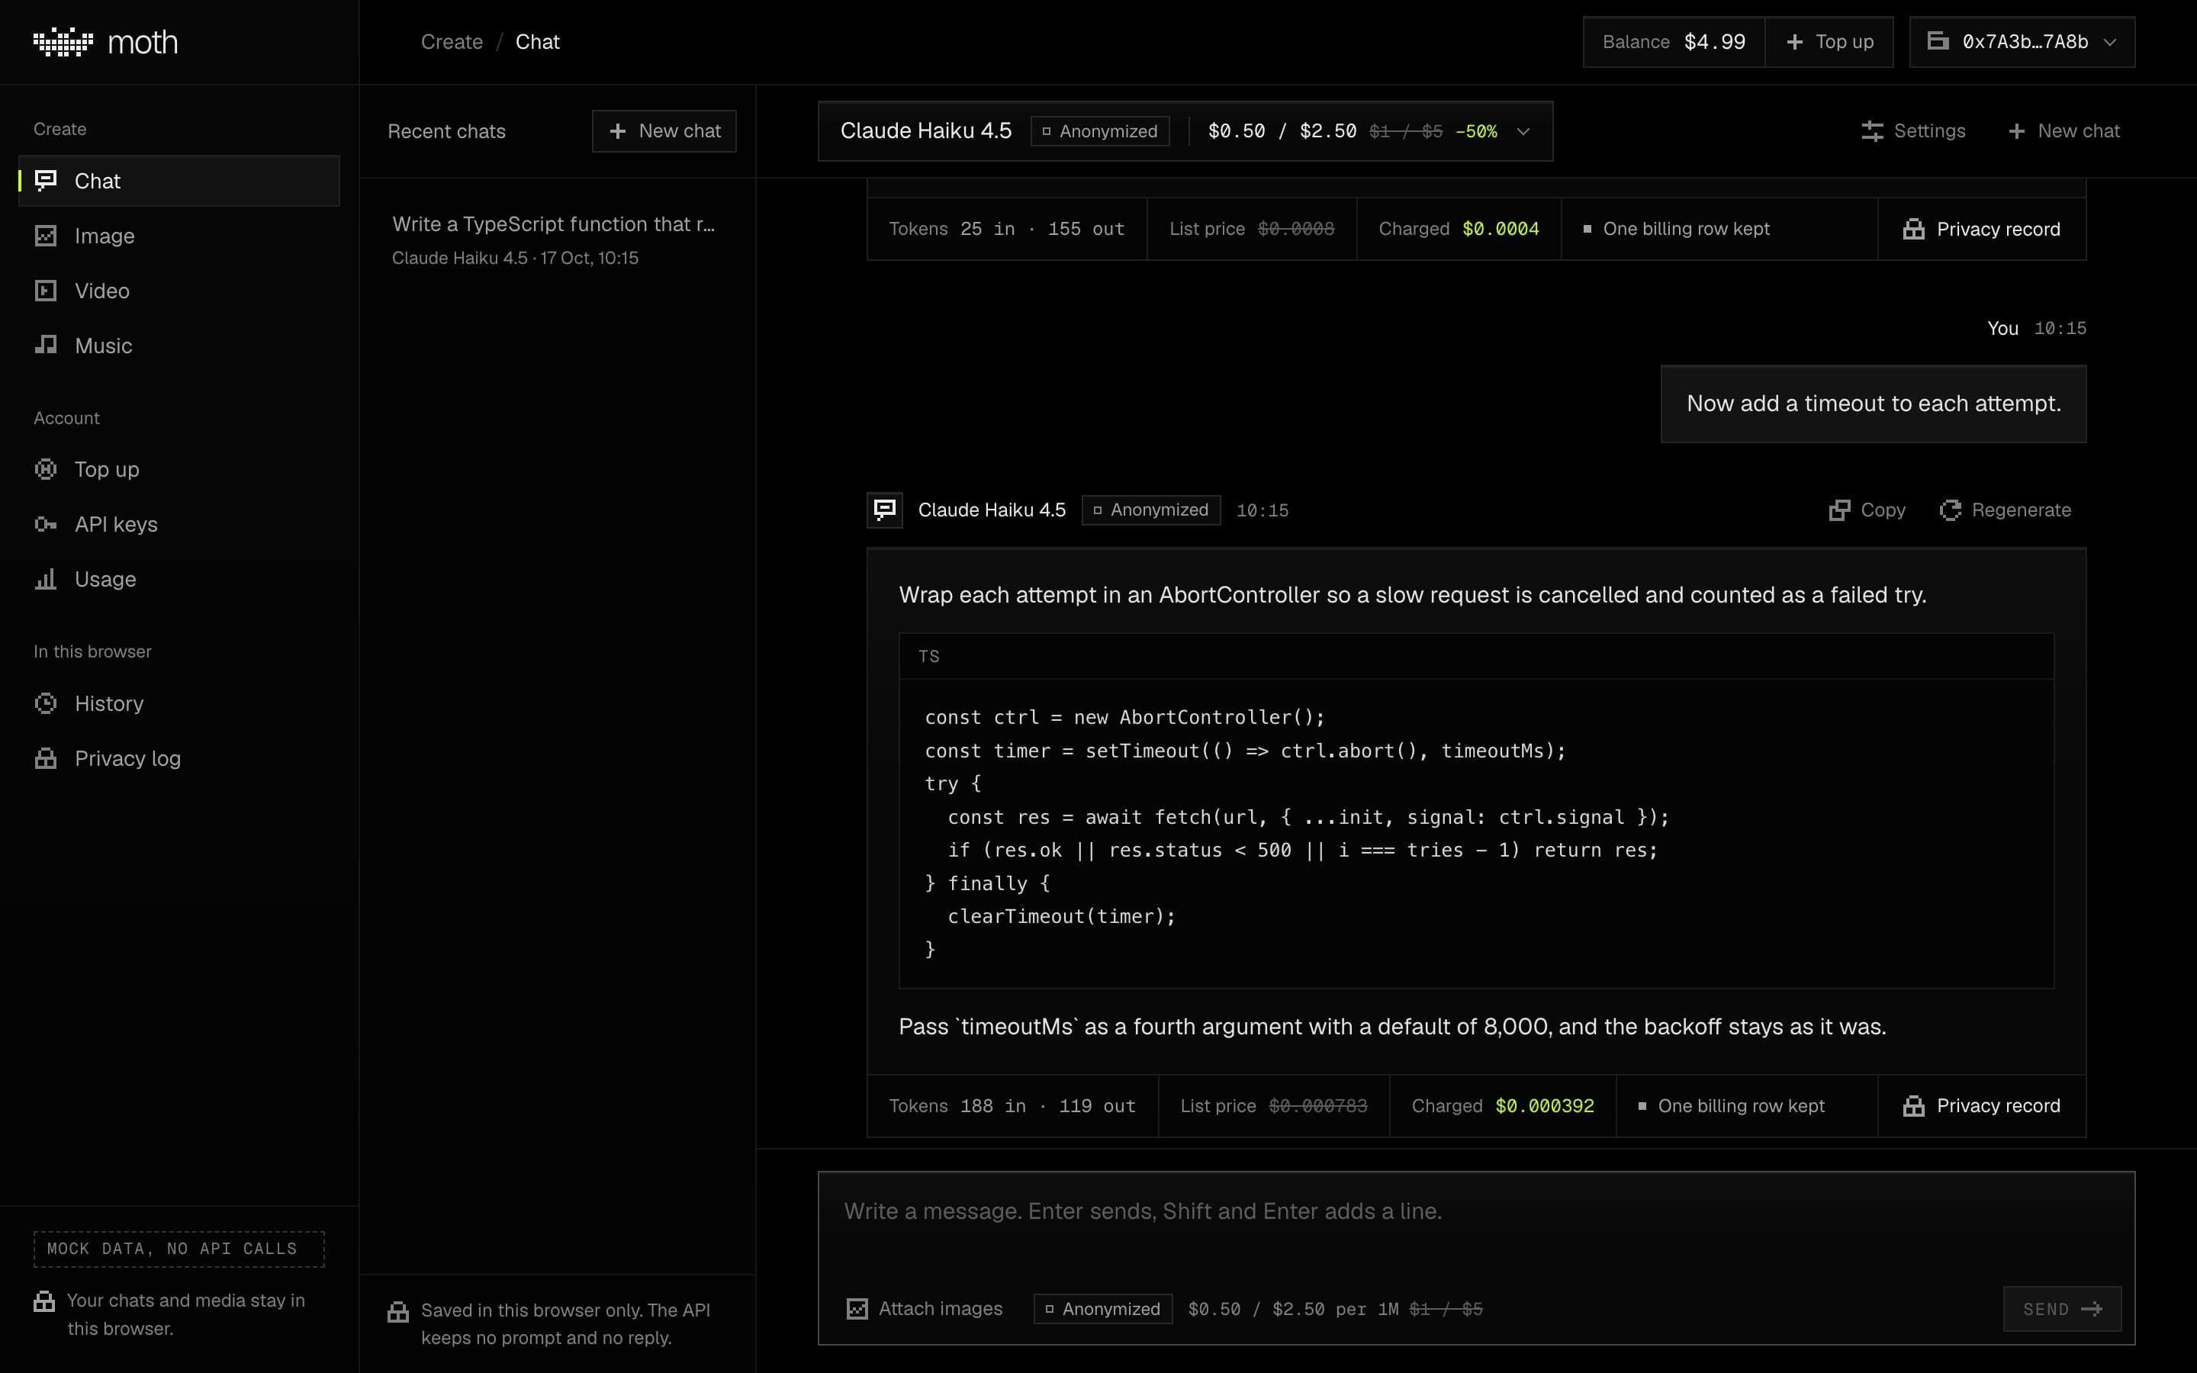Click the History clock icon
Image resolution: width=2197 pixels, height=1373 pixels.
click(46, 704)
